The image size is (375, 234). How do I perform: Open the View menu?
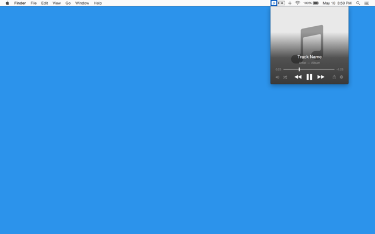coord(57,3)
